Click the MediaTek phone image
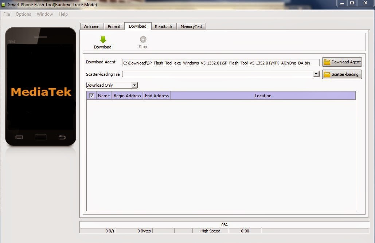 pos(41,87)
